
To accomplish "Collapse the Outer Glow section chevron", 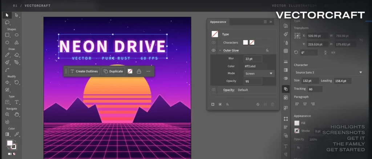I will pyautogui.click(x=220, y=50).
